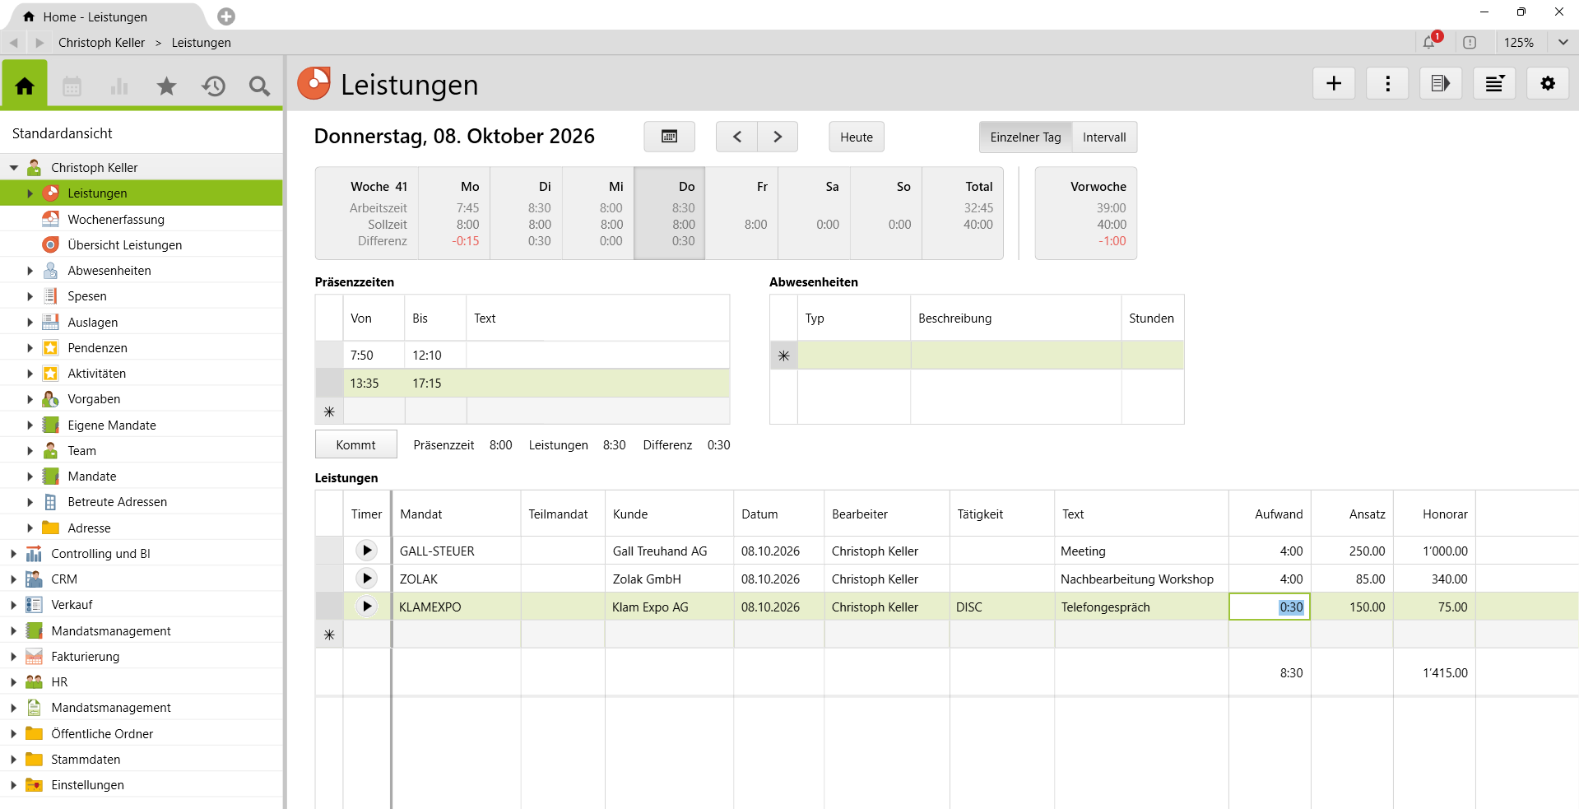Image resolution: width=1579 pixels, height=809 pixels.
Task: Expand the Abwesenheiten tree node
Action: 30,271
